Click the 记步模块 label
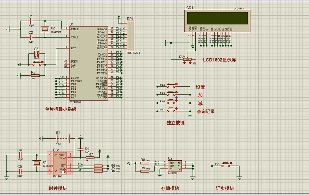This screenshot has height=195, width=309. pyautogui.click(x=225, y=188)
